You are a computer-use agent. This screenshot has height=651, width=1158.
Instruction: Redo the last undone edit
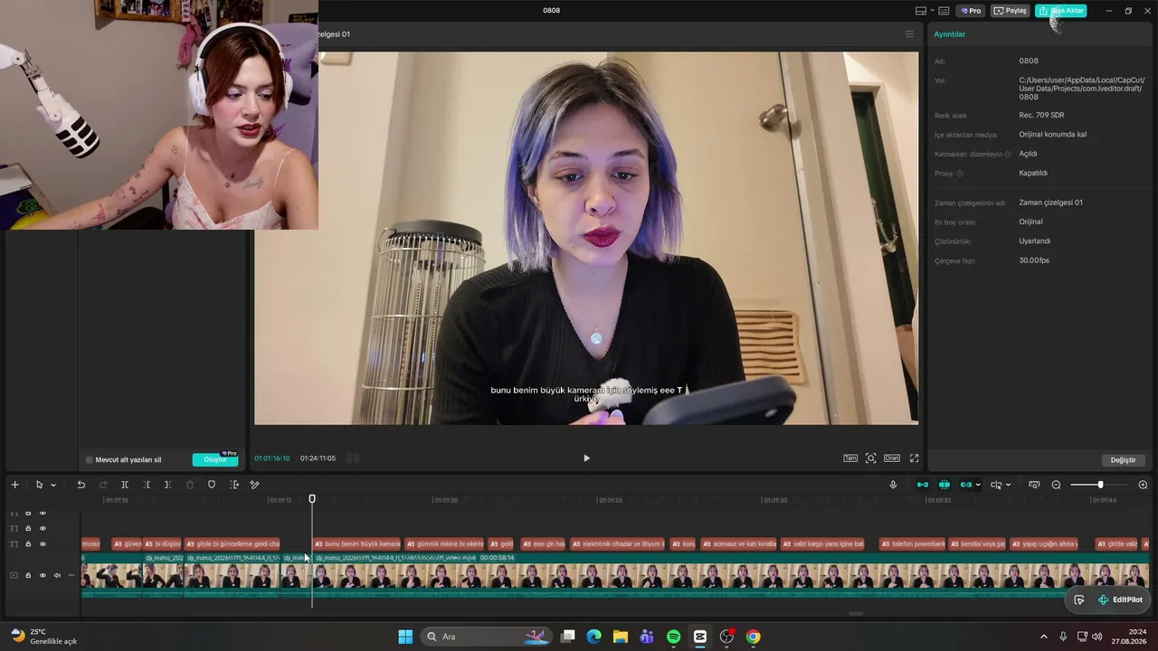pos(102,485)
